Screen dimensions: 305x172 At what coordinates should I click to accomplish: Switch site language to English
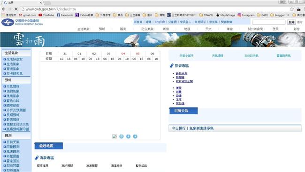[160, 22]
